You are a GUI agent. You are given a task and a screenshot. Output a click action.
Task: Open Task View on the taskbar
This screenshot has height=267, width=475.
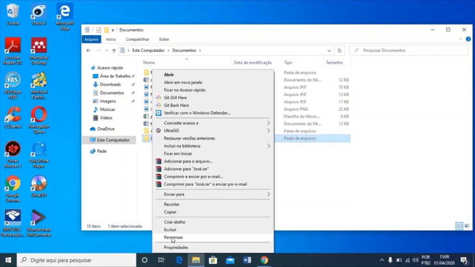161,260
